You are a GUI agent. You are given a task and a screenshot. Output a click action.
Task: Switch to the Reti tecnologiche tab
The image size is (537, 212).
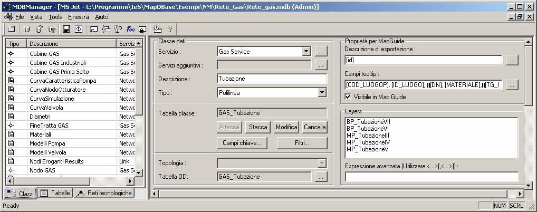click(x=104, y=194)
